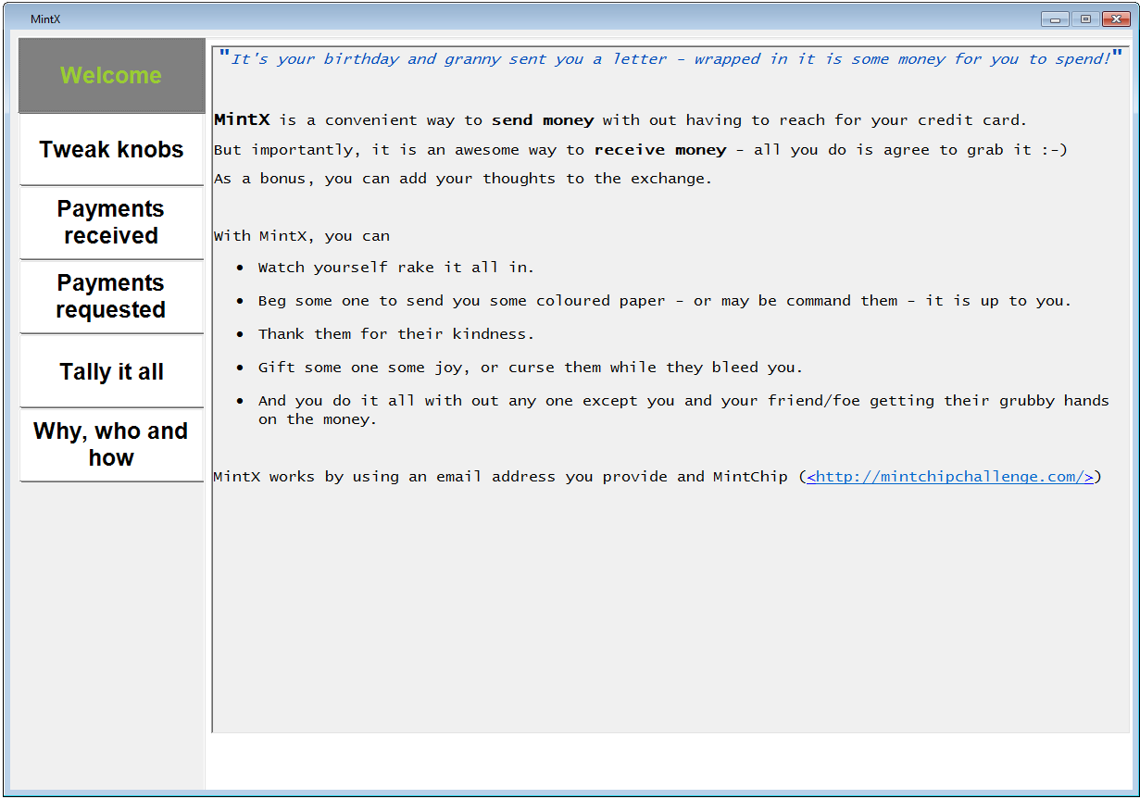The height and width of the screenshot is (799, 1140).
Task: Click the 'send money' bold text
Action: point(543,119)
